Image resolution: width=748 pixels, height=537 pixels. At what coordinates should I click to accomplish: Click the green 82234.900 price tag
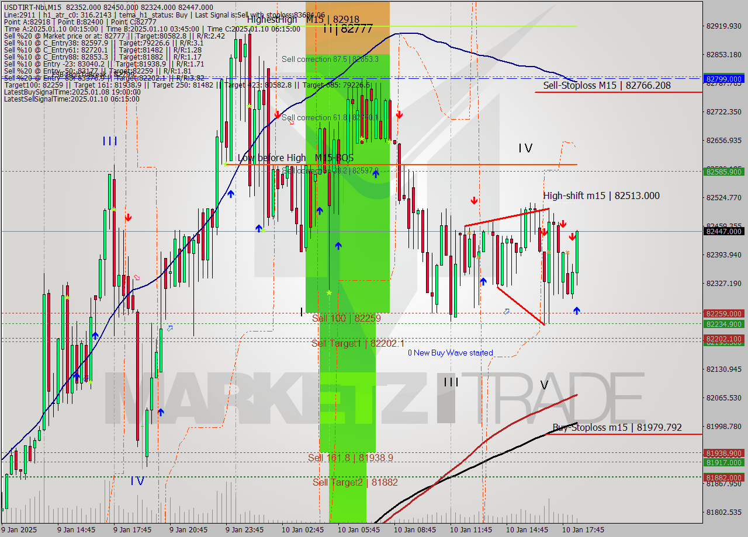[x=724, y=324]
